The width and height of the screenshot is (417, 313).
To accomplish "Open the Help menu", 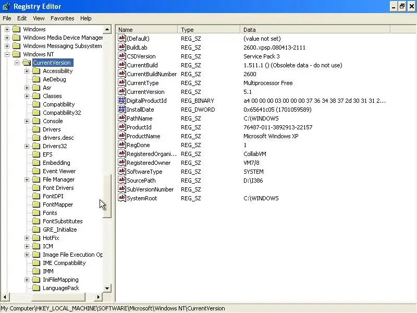I will pyautogui.click(x=85, y=18).
